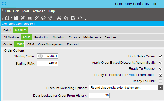Viewport: 164px width, 101px height.
Task: Click the Starting RMA input field
Action: 48,63
